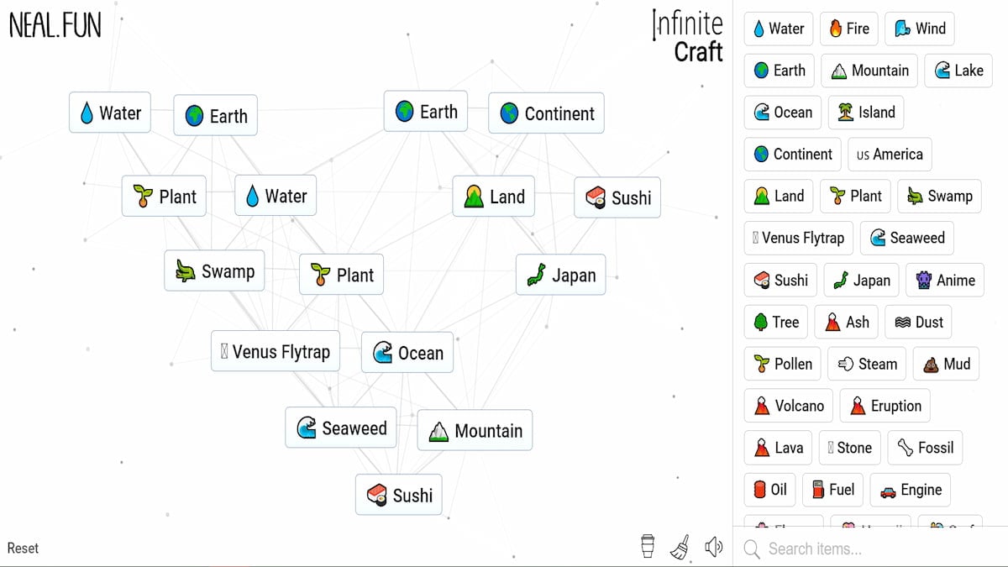The height and width of the screenshot is (567, 1008).
Task: Click inside the Search items field
Action: pyautogui.click(x=840, y=549)
